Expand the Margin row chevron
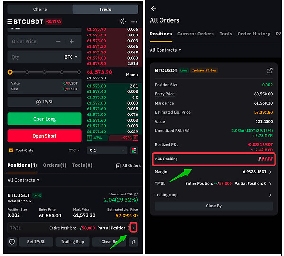 click(x=270, y=172)
